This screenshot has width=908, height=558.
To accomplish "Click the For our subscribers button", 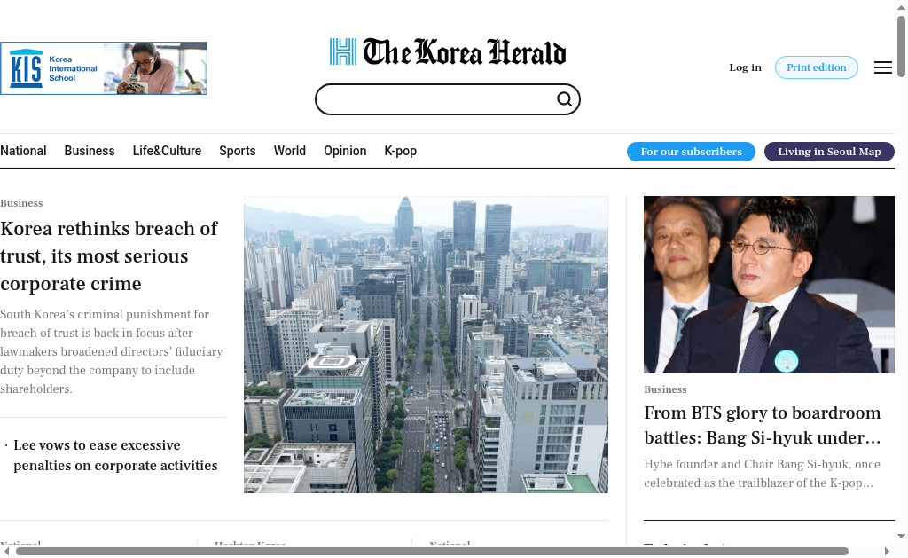I will pyautogui.click(x=691, y=151).
